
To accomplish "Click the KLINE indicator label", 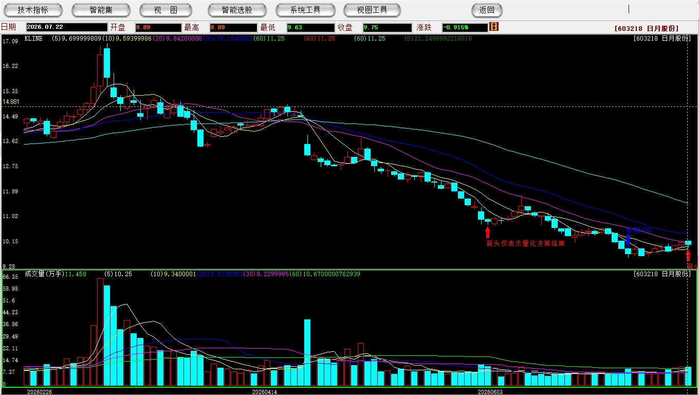I will point(33,39).
